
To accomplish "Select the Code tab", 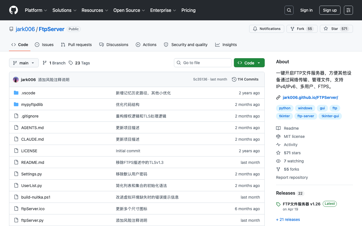I will point(20,45).
